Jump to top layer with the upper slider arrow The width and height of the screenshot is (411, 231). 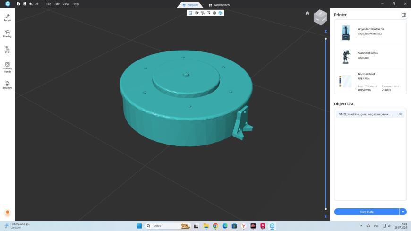(325, 32)
